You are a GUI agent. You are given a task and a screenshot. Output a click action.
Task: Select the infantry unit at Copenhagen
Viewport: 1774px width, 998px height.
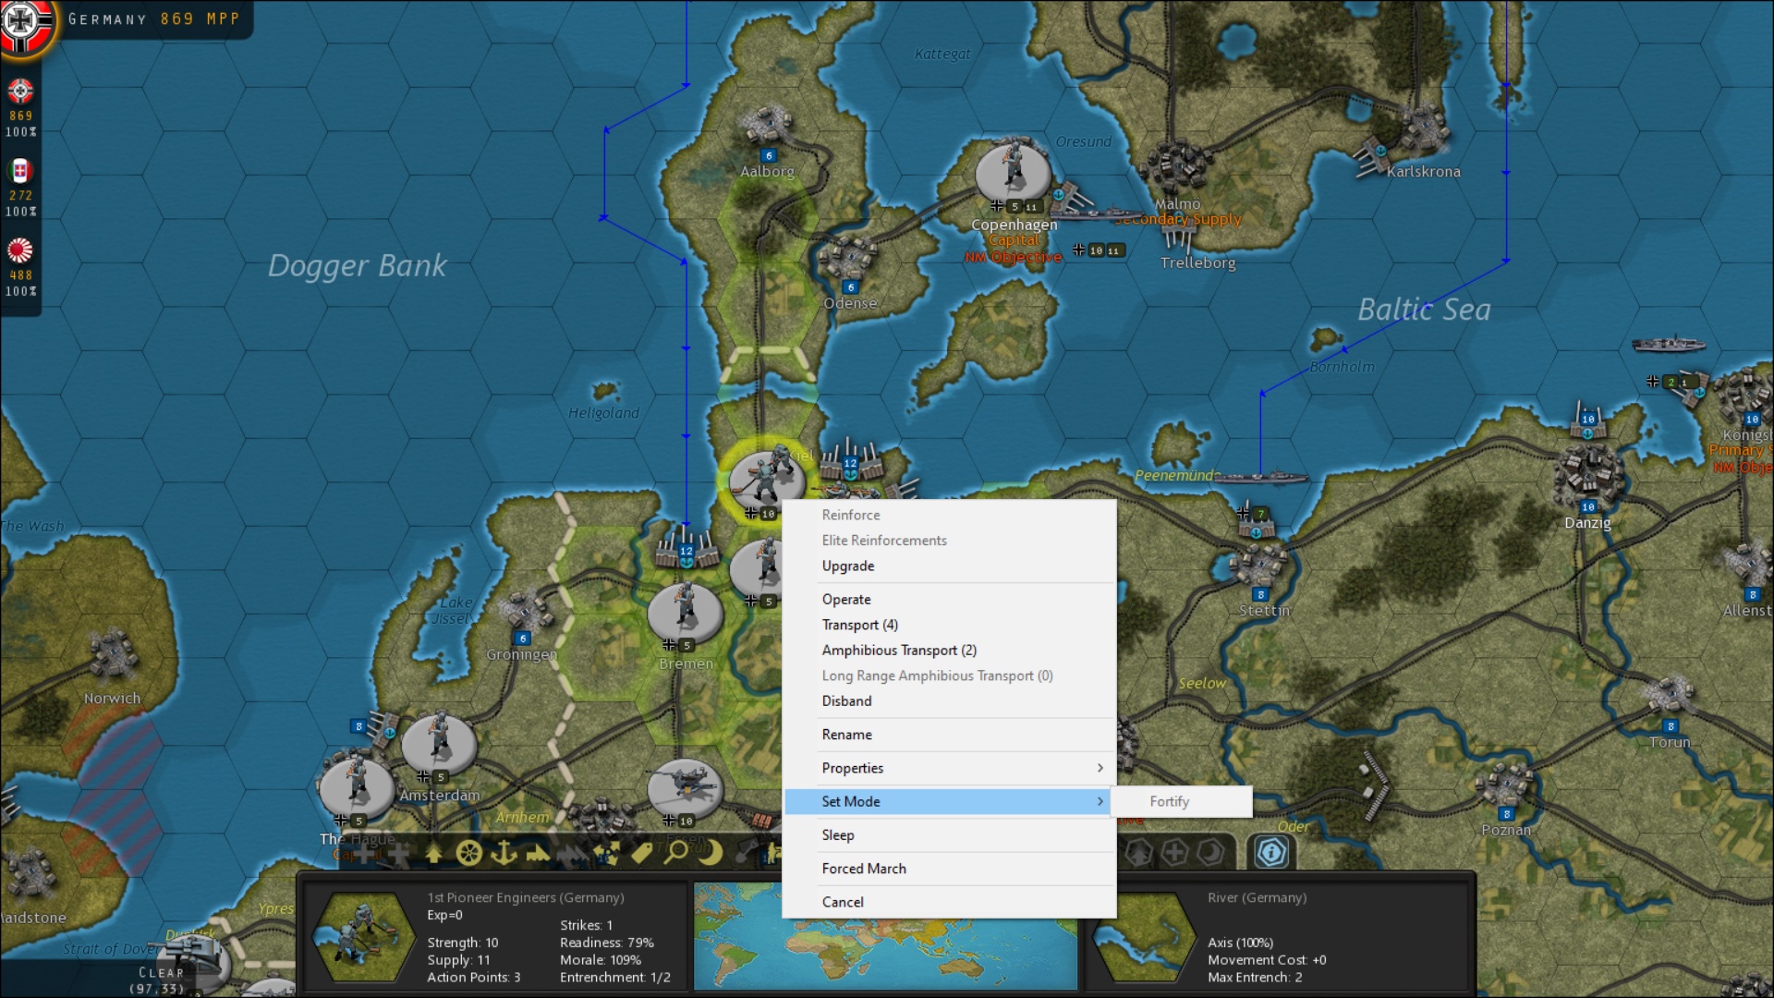click(x=1014, y=170)
